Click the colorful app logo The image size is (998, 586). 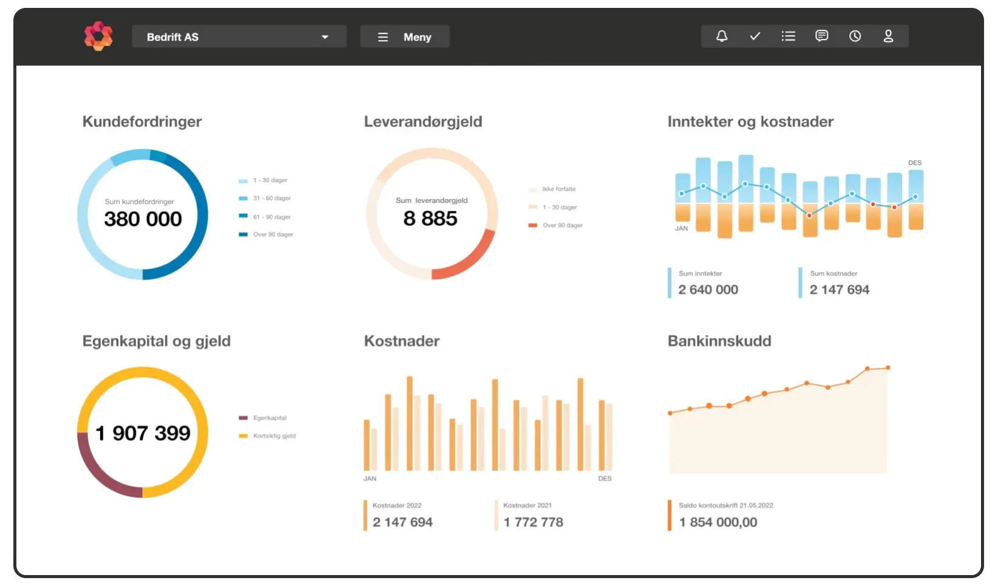[98, 36]
